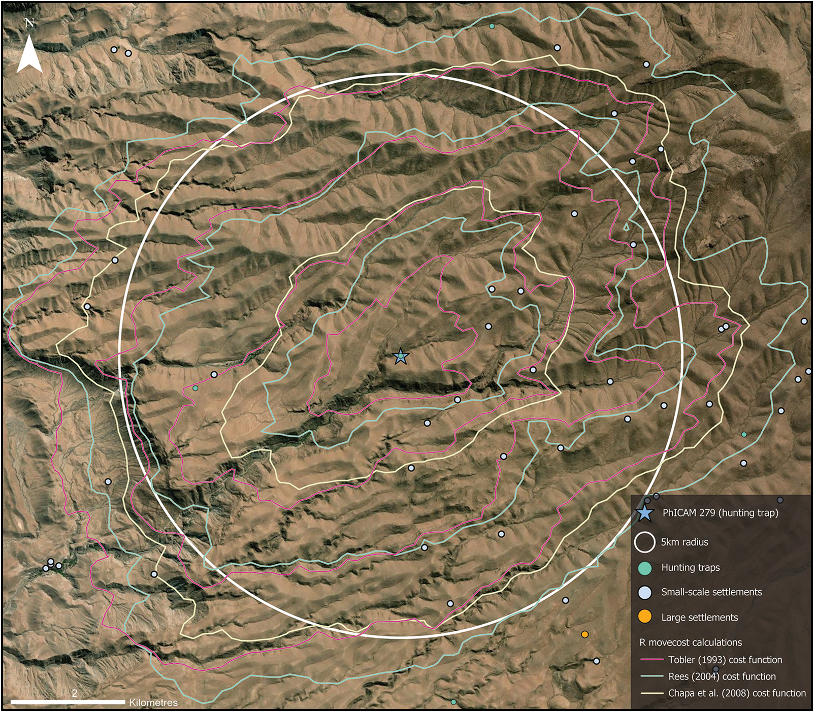Click the blue star PhICAM 279 legend symbol
Image resolution: width=814 pixels, height=712 pixels.
tap(644, 515)
